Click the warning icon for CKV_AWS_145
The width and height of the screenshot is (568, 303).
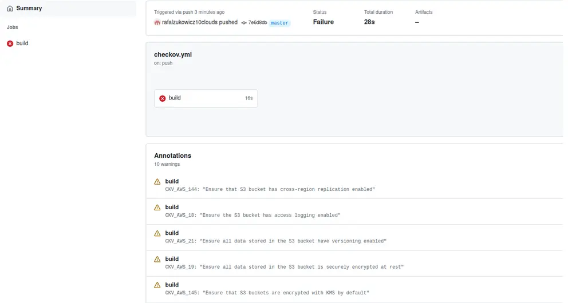(x=157, y=285)
